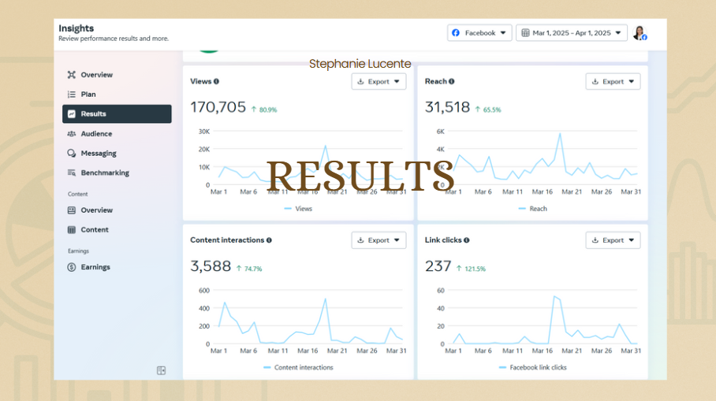Screen dimensions: 716x401
Task: Toggle the Content interactions legend entry
Action: click(x=298, y=368)
